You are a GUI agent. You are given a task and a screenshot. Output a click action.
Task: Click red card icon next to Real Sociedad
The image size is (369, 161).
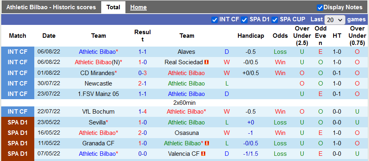click(x=206, y=62)
